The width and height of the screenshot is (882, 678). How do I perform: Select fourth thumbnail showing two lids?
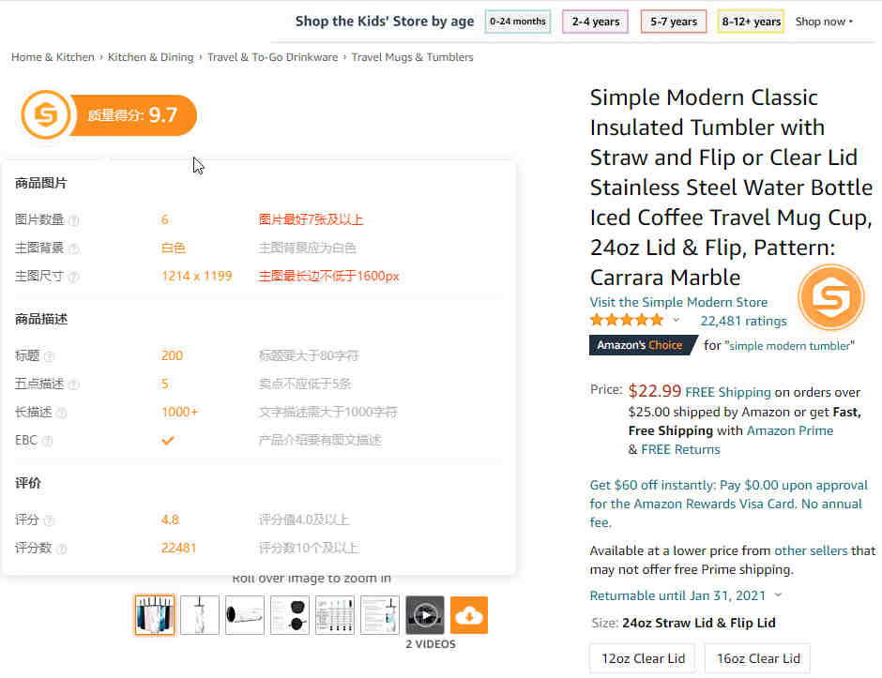290,615
